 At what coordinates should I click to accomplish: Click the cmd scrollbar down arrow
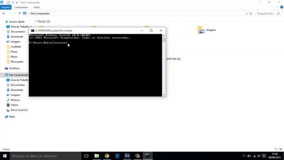tap(164, 95)
